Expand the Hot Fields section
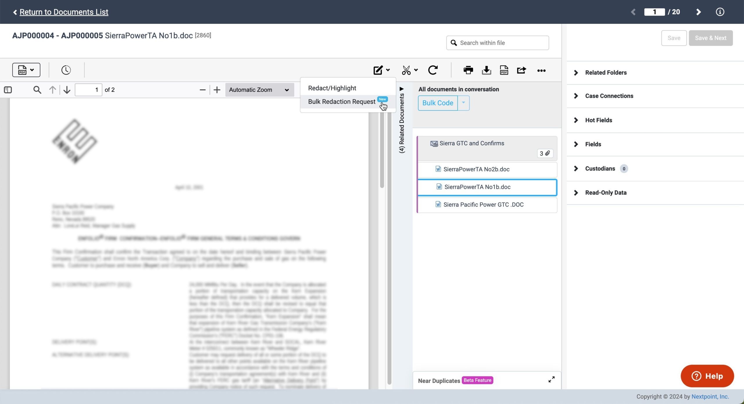 (x=598, y=120)
